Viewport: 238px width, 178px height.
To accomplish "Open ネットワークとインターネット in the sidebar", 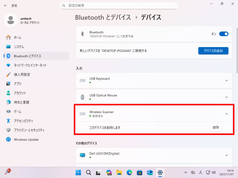I will [x=30, y=65].
